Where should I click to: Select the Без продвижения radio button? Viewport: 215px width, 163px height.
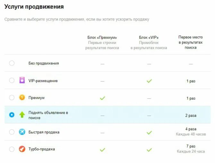12,63
